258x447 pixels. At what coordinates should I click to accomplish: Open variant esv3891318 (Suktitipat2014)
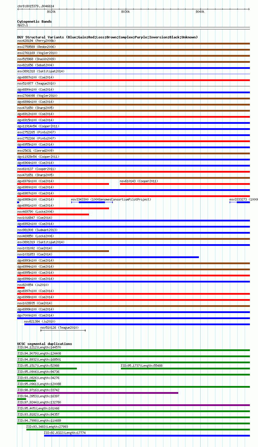(41, 71)
